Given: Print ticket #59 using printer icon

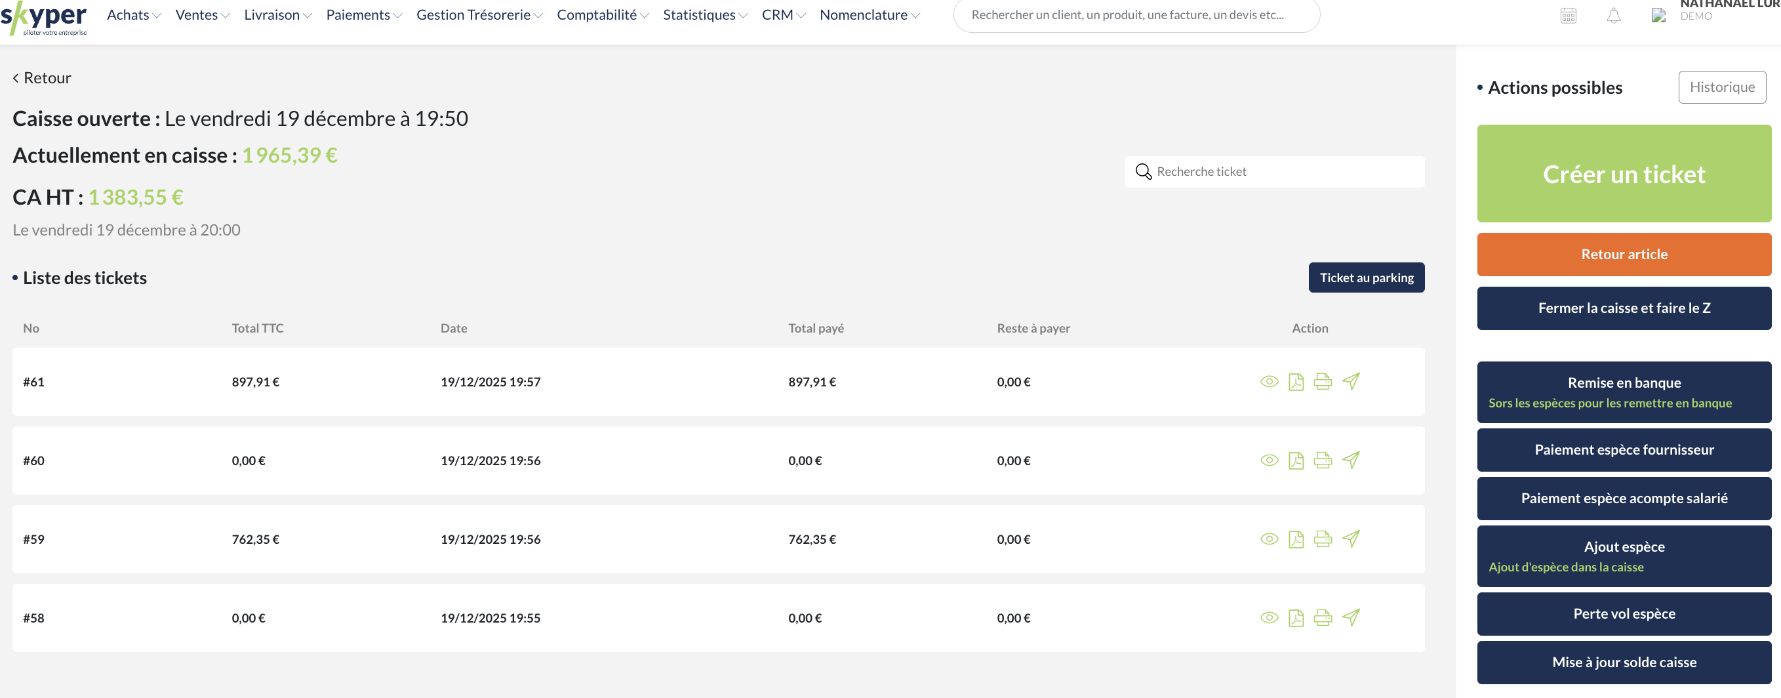Looking at the screenshot, I should coord(1323,539).
